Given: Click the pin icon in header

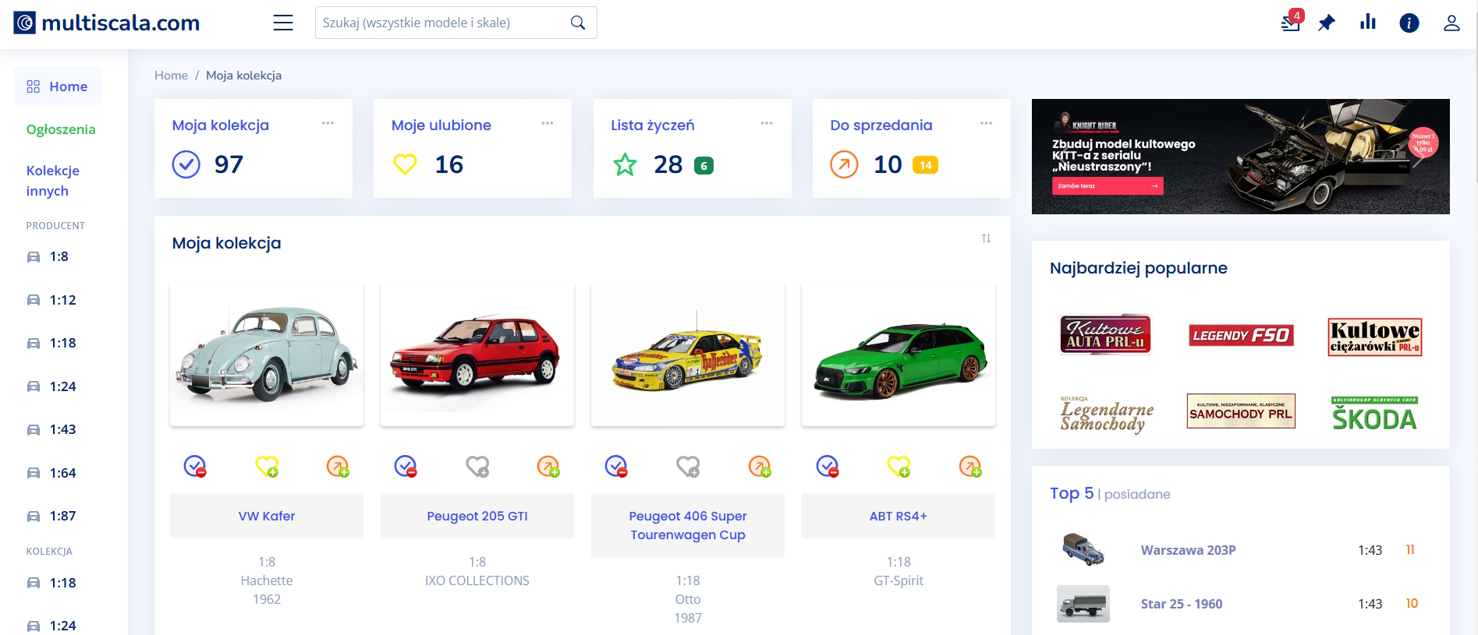Looking at the screenshot, I should [1327, 23].
